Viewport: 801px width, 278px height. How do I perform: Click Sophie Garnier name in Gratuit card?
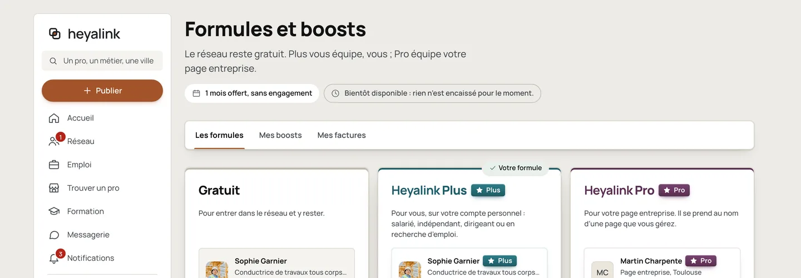261,261
